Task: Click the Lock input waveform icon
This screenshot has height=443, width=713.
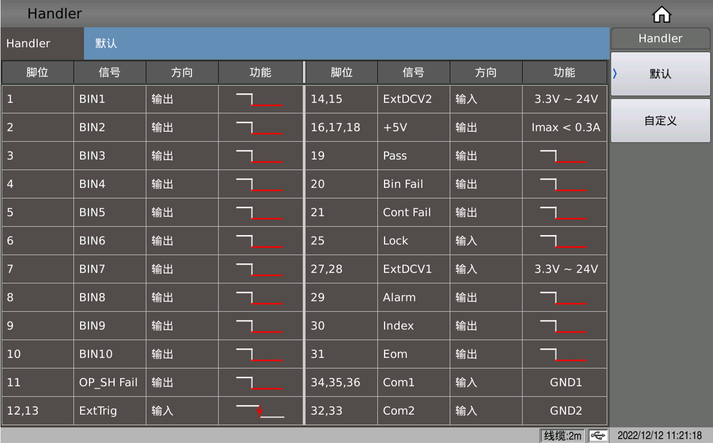Action: pos(563,241)
